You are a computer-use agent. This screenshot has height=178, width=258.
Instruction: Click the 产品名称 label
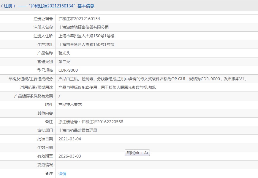[x=45, y=53]
